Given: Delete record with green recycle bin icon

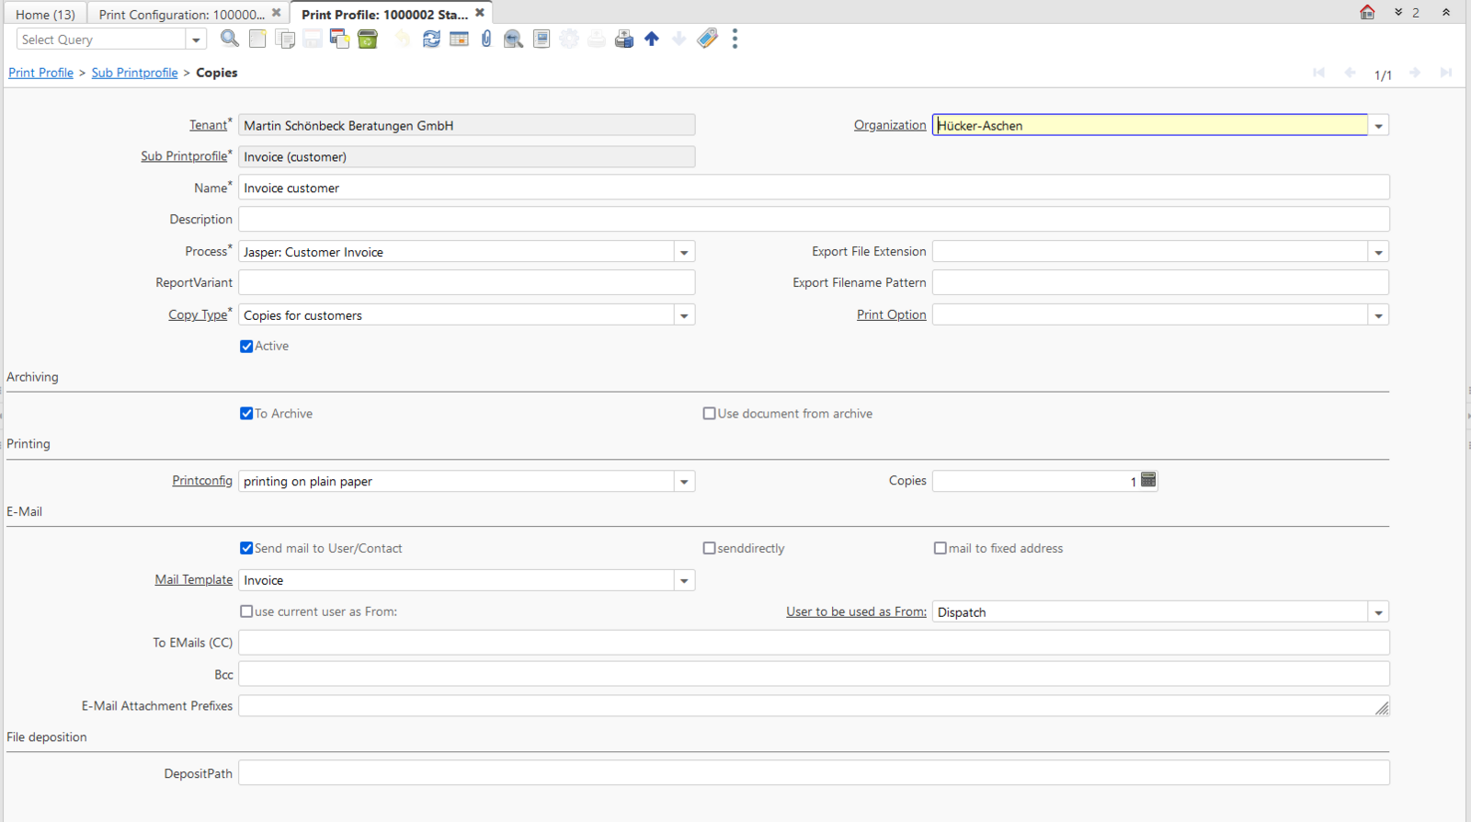Looking at the screenshot, I should point(368,39).
